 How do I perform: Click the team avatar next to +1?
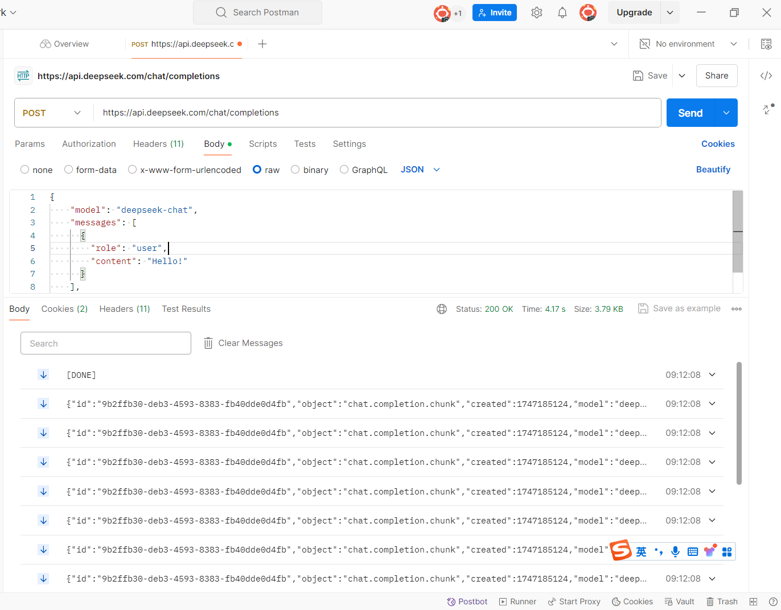442,13
